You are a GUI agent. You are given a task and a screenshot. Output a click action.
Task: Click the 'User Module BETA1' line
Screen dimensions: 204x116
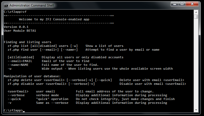20,31
